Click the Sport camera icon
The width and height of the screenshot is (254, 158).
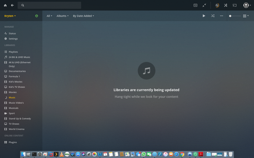[x=6, y=113]
